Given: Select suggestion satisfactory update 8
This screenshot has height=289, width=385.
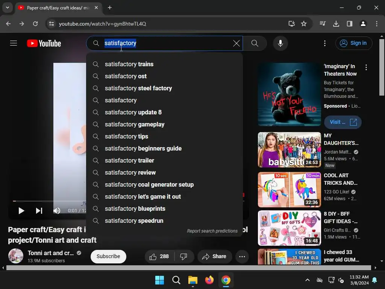Looking at the screenshot, I should [164, 112].
